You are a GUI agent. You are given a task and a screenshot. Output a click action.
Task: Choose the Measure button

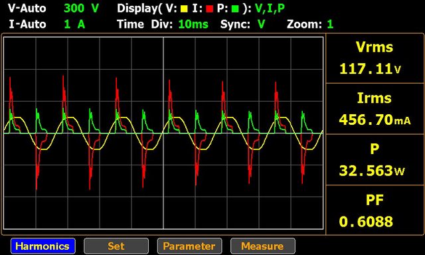(x=263, y=246)
